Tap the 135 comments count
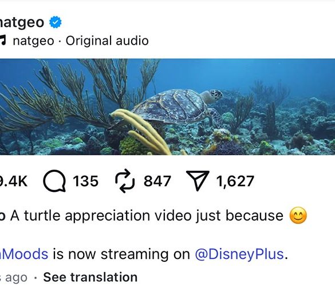 [x=85, y=181]
